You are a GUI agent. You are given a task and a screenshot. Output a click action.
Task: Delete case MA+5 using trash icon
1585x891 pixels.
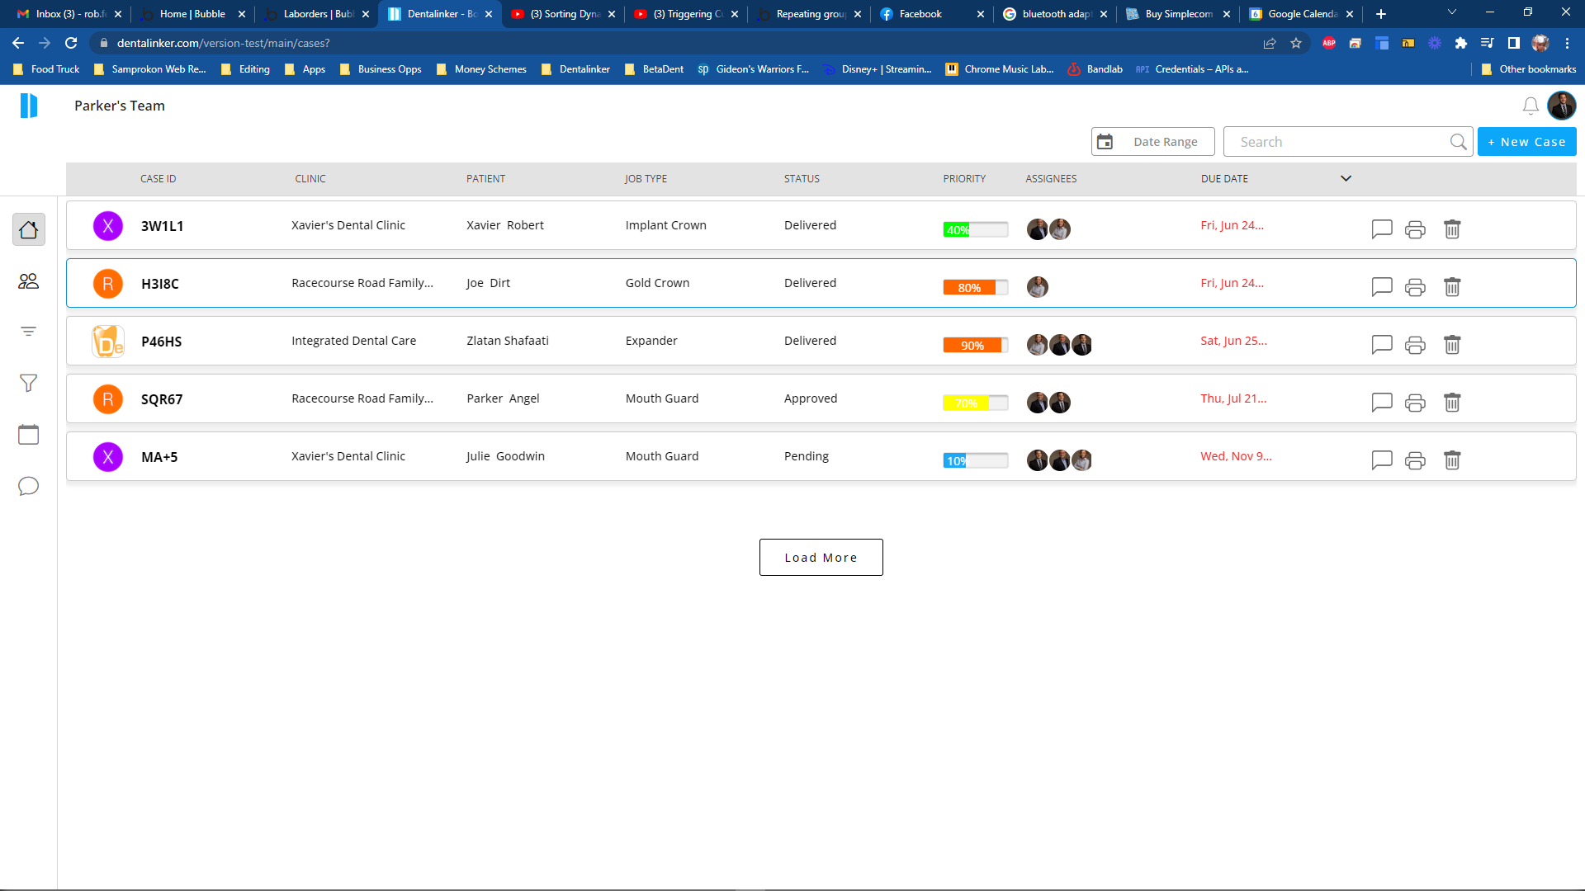[x=1452, y=460]
